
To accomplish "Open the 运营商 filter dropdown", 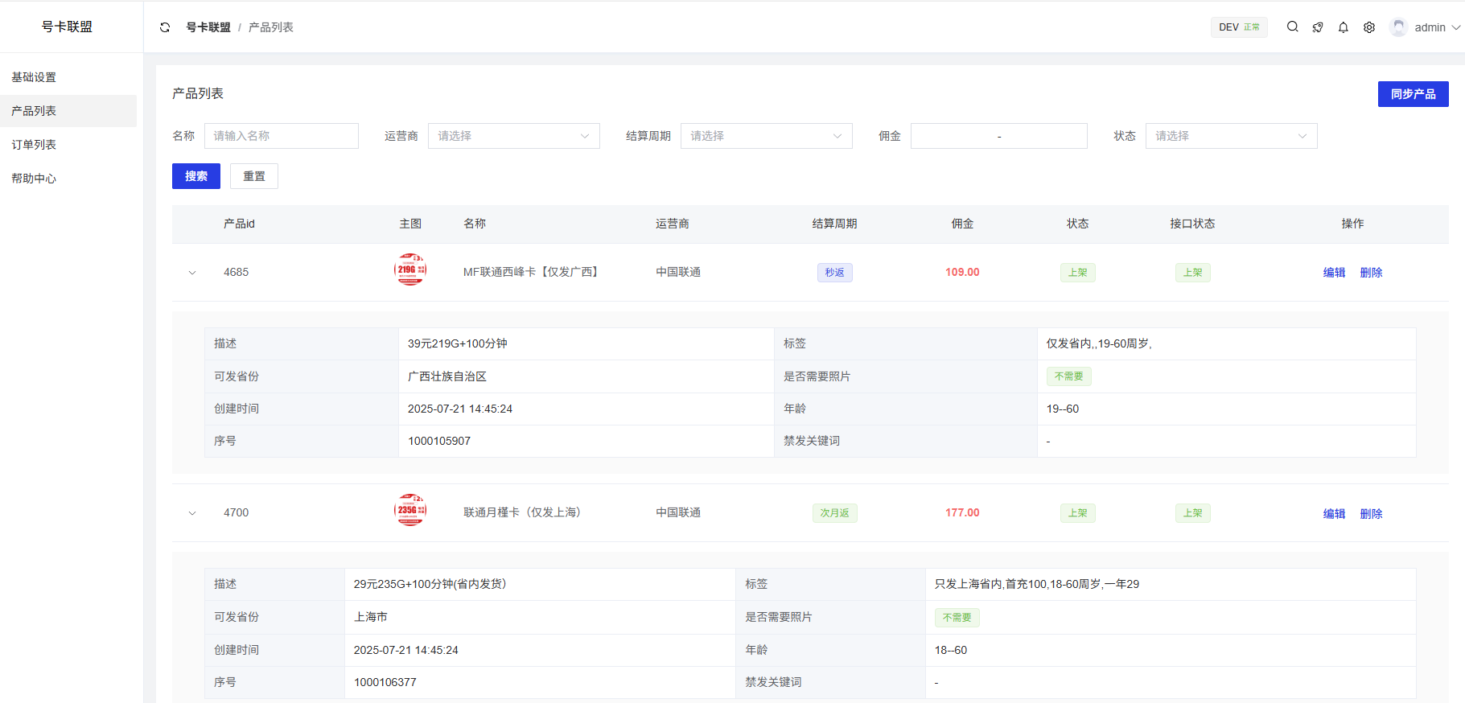I will click(x=513, y=136).
